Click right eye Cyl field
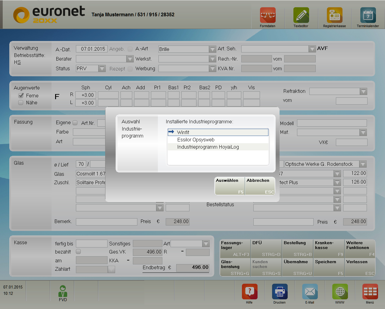The width and height of the screenshot is (385, 309). coord(108,95)
